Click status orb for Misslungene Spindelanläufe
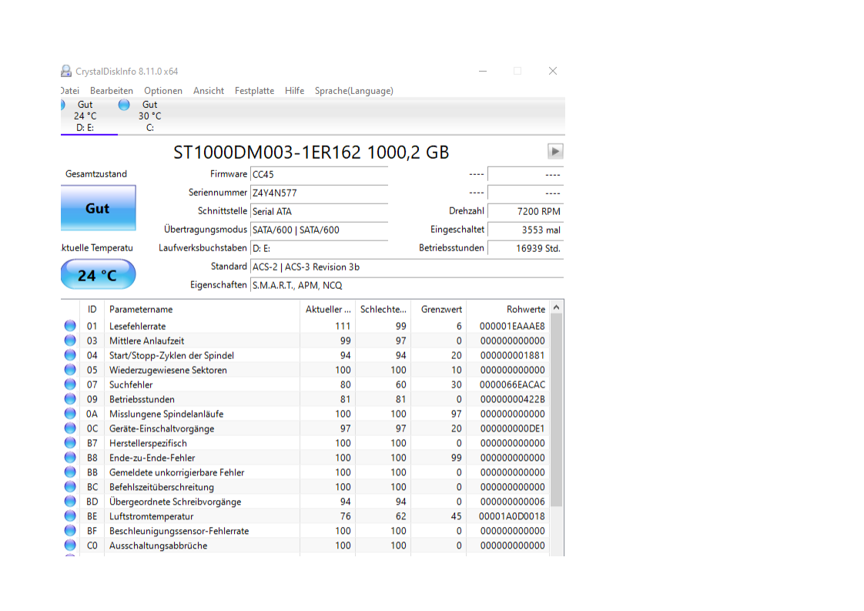 tap(70, 414)
